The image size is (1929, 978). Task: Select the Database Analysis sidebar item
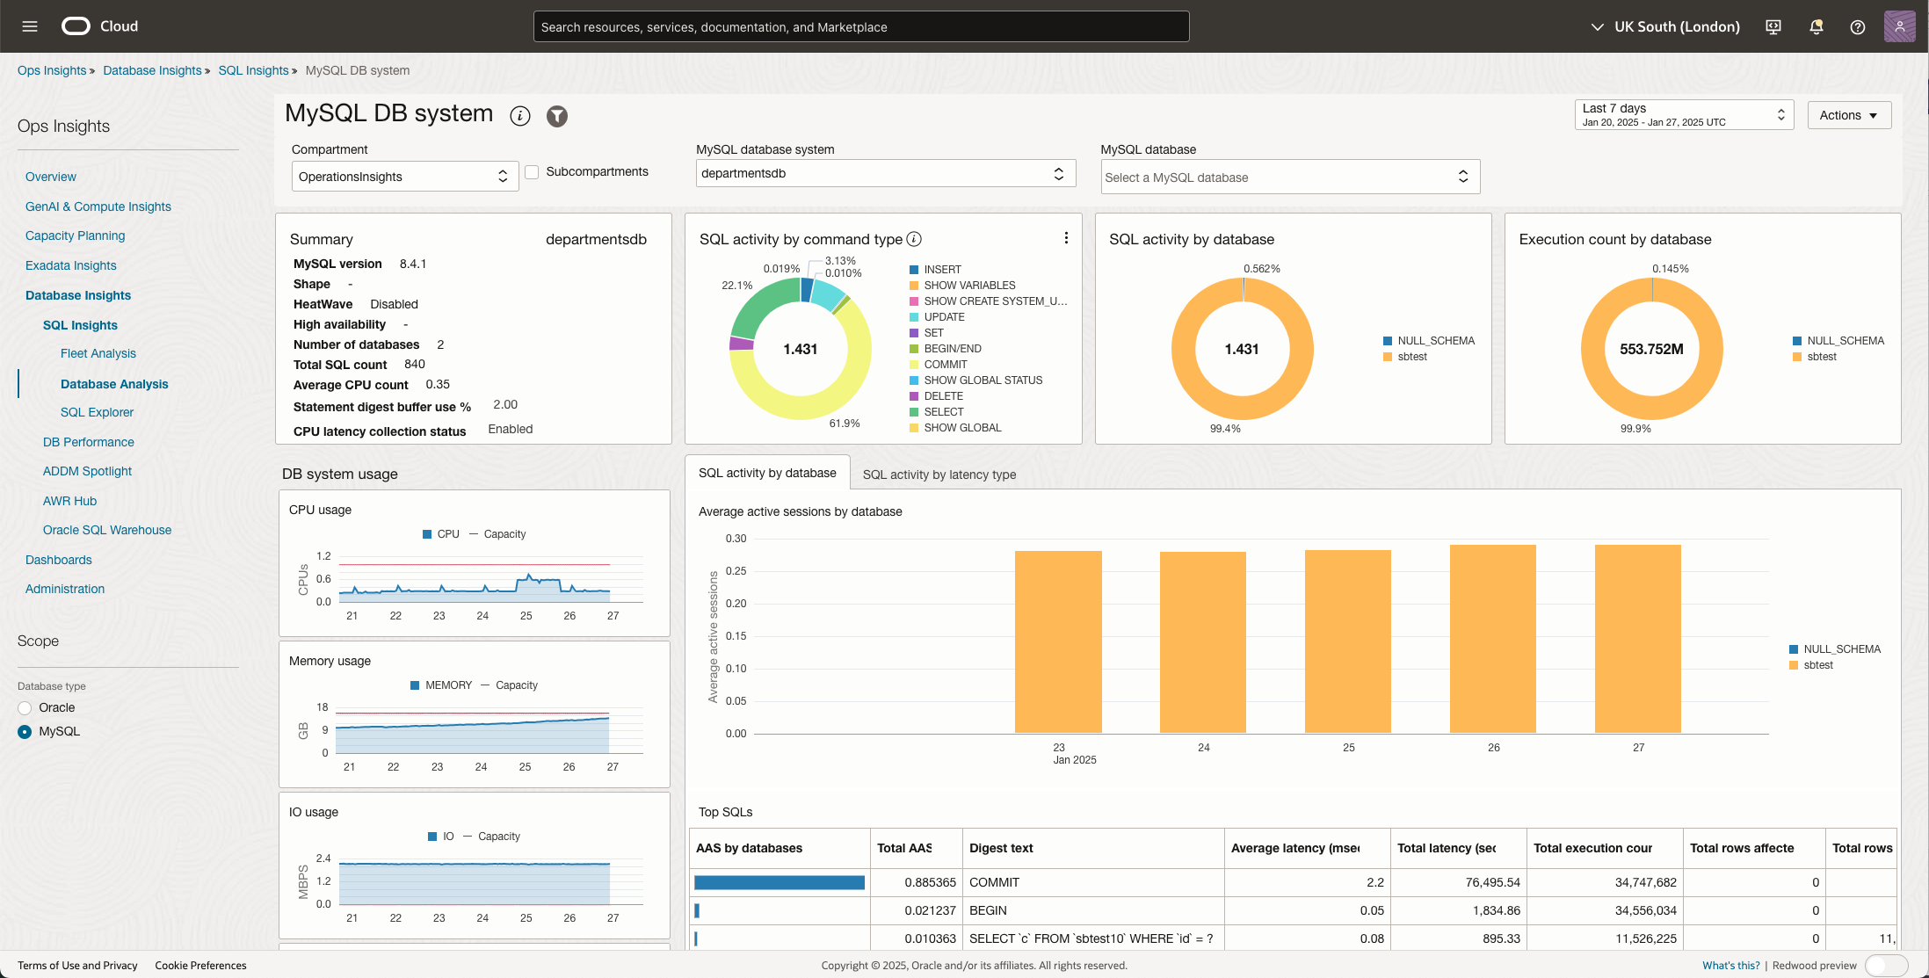[114, 384]
